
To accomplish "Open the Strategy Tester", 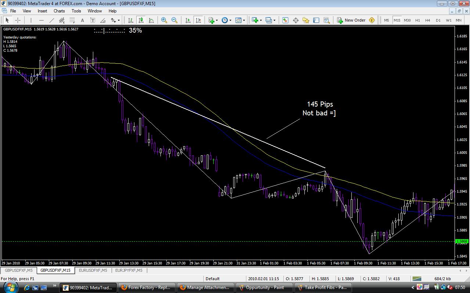I will (x=326, y=20).
